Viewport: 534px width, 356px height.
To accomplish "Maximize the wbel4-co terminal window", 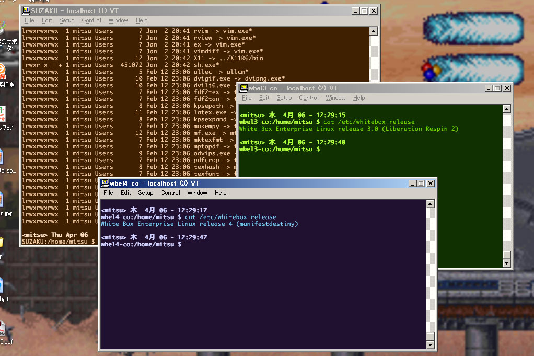I will coord(421,183).
